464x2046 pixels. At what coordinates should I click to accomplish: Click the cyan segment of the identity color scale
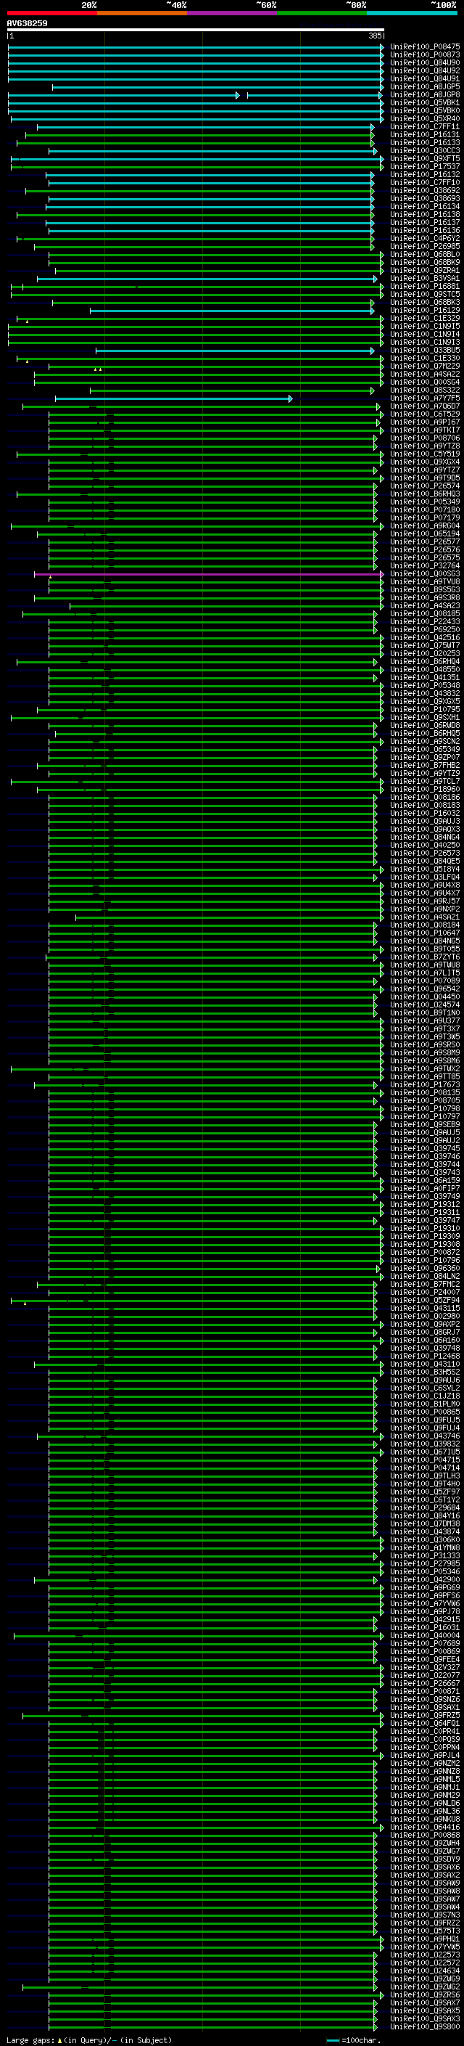pyautogui.click(x=412, y=13)
